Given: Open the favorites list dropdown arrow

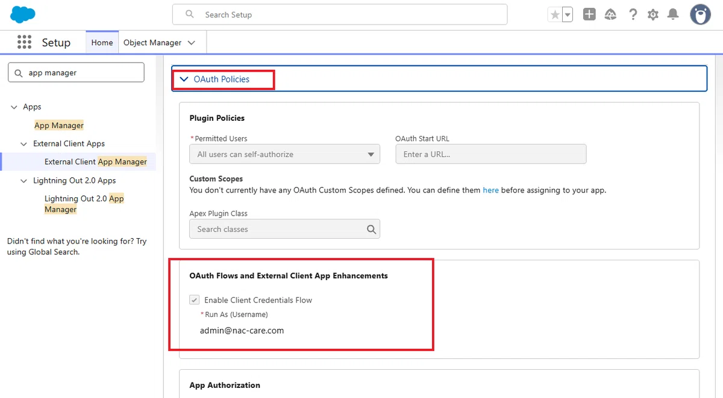Looking at the screenshot, I should 567,14.
